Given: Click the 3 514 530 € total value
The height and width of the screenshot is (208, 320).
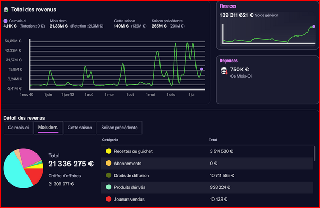Looking at the screenshot, I should tap(221, 151).
